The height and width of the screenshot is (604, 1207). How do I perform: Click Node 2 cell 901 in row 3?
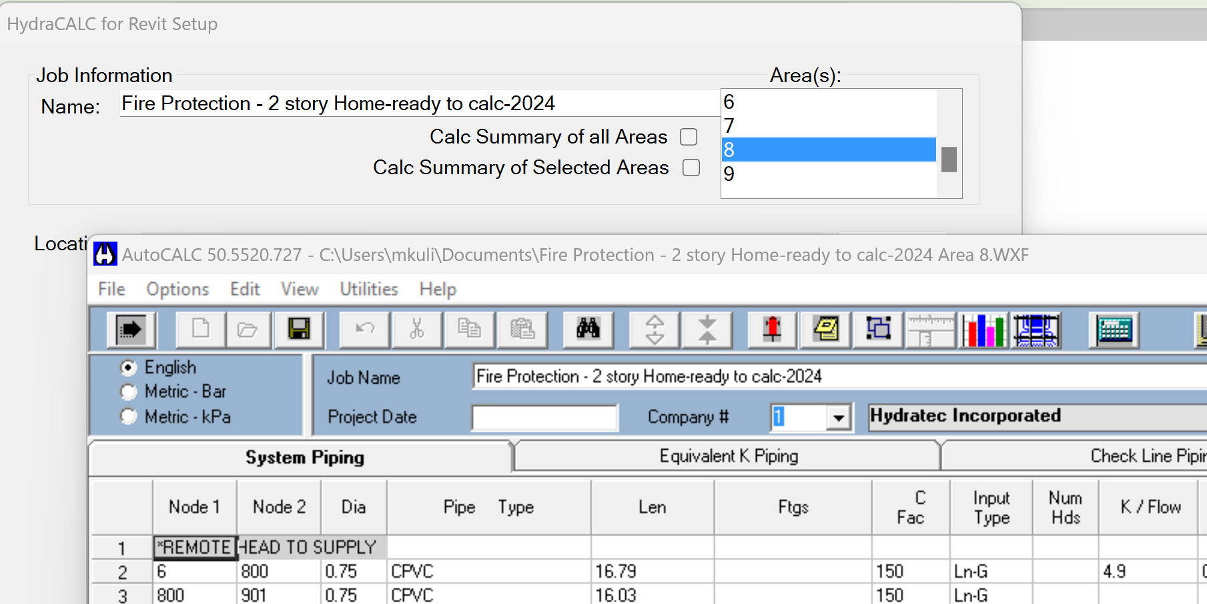(x=279, y=595)
